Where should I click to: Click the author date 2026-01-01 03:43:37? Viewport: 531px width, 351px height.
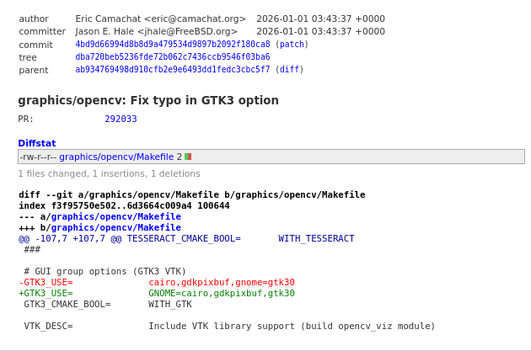tap(320, 19)
